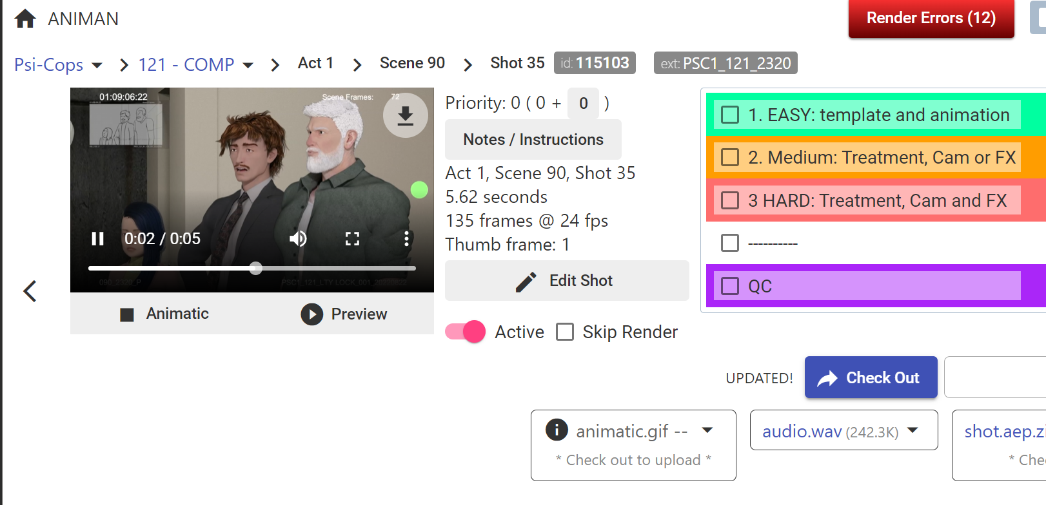Click the ANIMAN home icon
This screenshot has height=505, width=1046.
pyautogui.click(x=25, y=19)
